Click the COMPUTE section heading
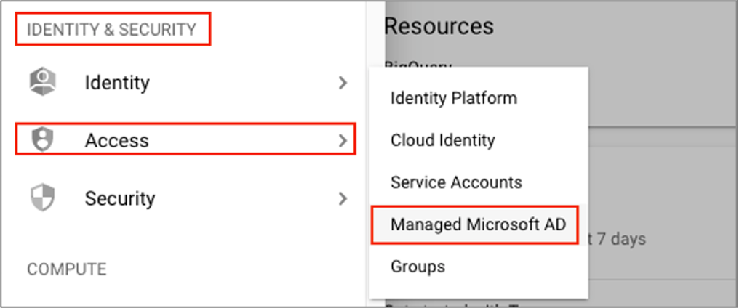The width and height of the screenshot is (739, 308). (x=66, y=269)
